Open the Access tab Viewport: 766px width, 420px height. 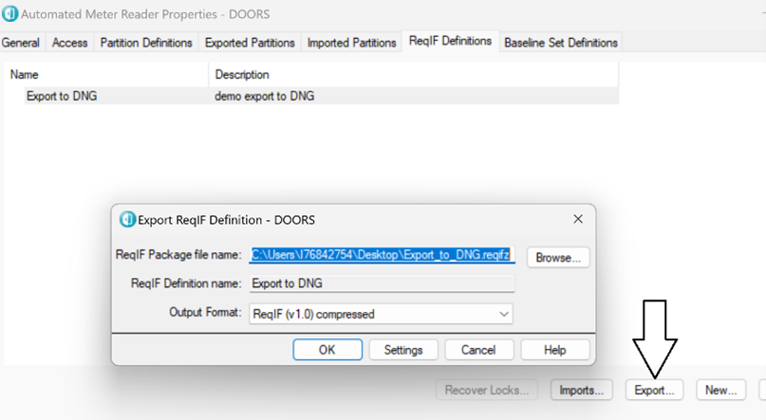tap(70, 43)
